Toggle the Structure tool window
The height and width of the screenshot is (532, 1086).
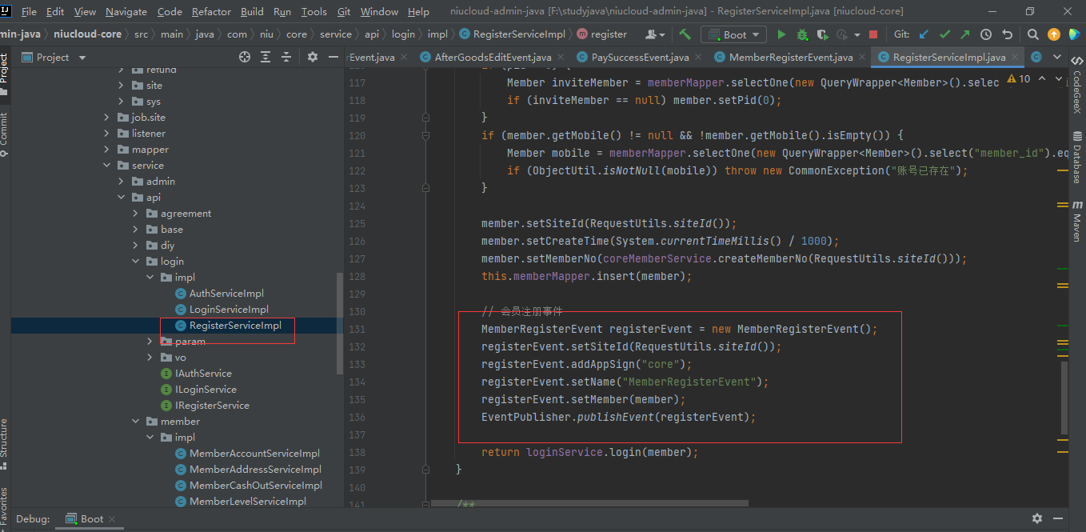[x=4, y=438]
